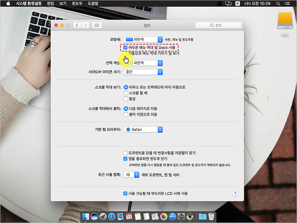Enable 도큐멘트를 닫을 때 변경사항 저장 checkbox

click(125, 153)
